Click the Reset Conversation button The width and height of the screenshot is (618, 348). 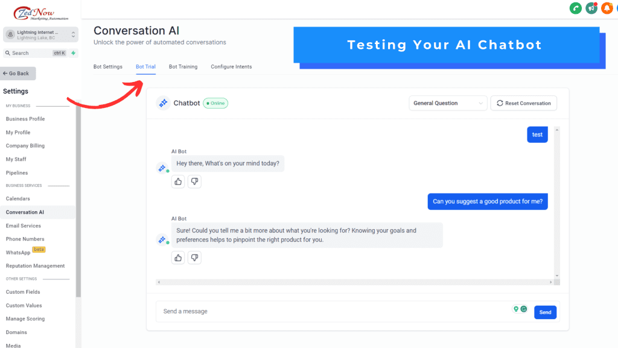click(x=523, y=103)
